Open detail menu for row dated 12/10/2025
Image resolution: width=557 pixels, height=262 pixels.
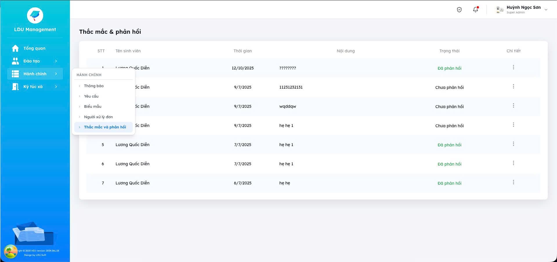pos(513,67)
